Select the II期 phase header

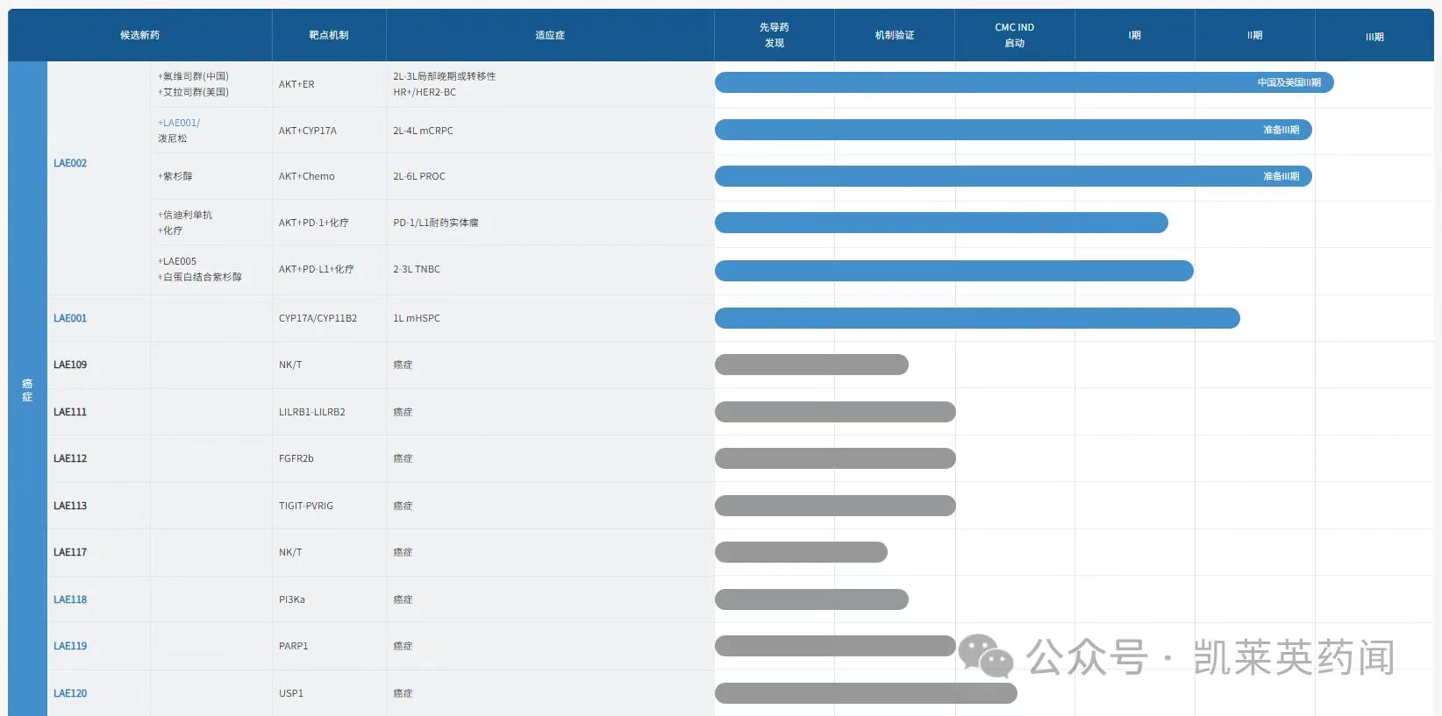tap(1255, 35)
